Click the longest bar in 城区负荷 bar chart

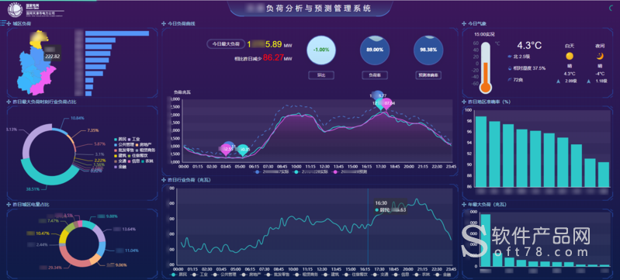116,33
